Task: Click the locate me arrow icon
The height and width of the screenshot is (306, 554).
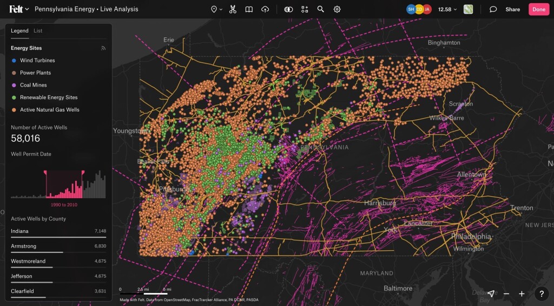Action: point(491,293)
